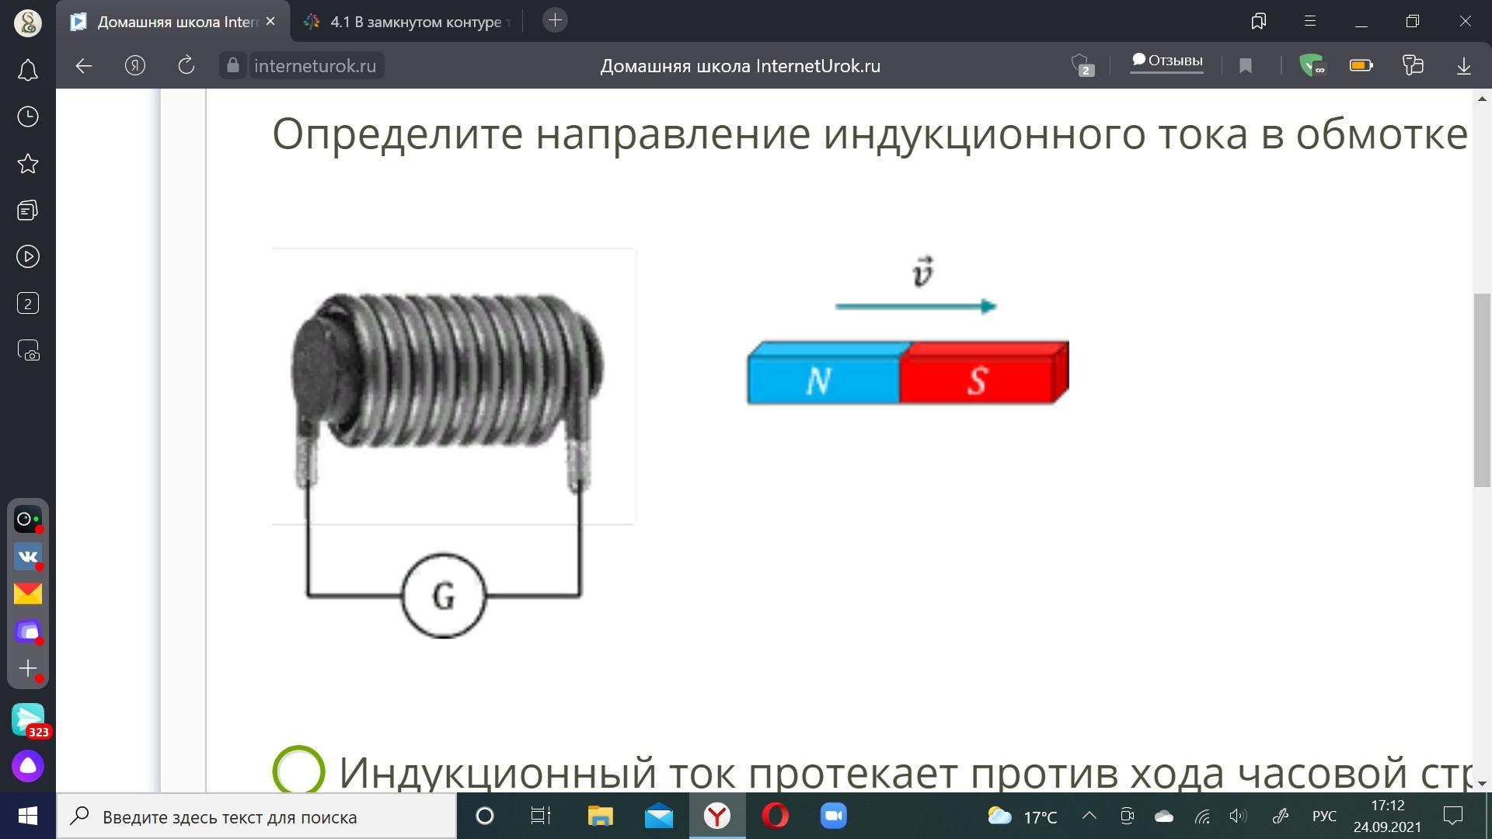Click the page vertical scrollbar thumb
Image resolution: width=1492 pixels, height=839 pixels.
click(x=1482, y=390)
